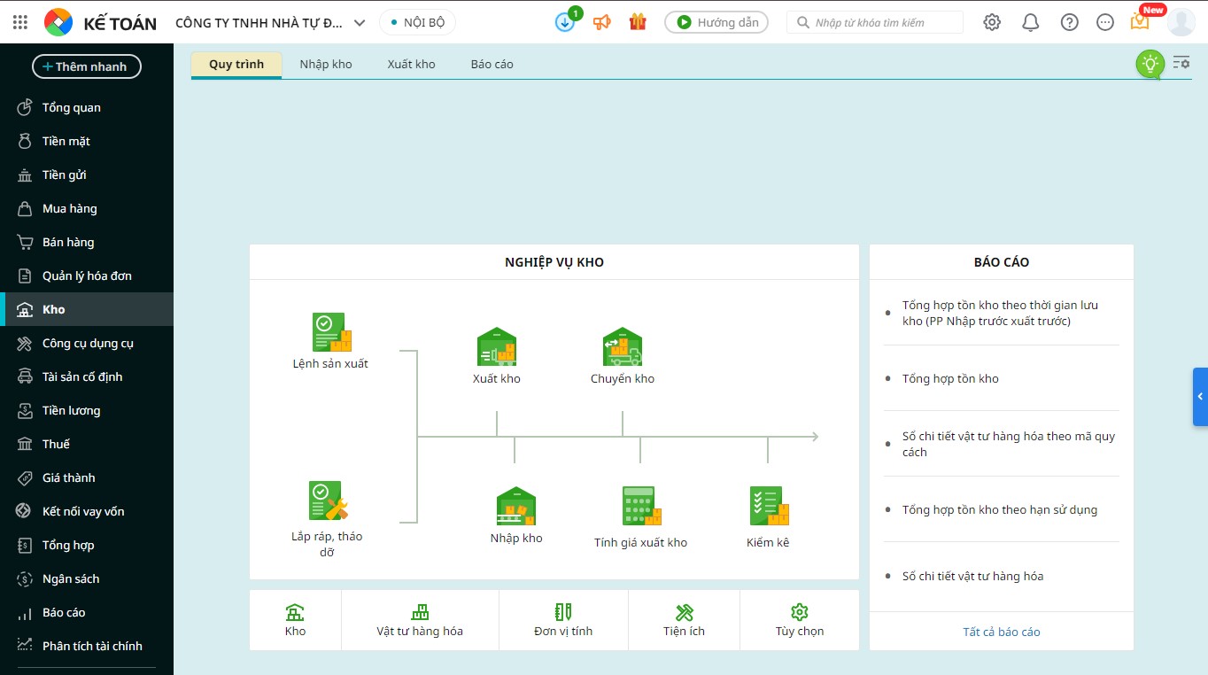Open report Tổng hợp tồn kho theo thời gian lưu kho
Viewport: 1208px width, 675px height.
point(1001,313)
